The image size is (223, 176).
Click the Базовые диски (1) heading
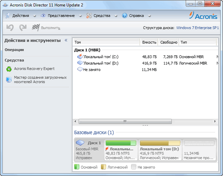click(x=94, y=133)
